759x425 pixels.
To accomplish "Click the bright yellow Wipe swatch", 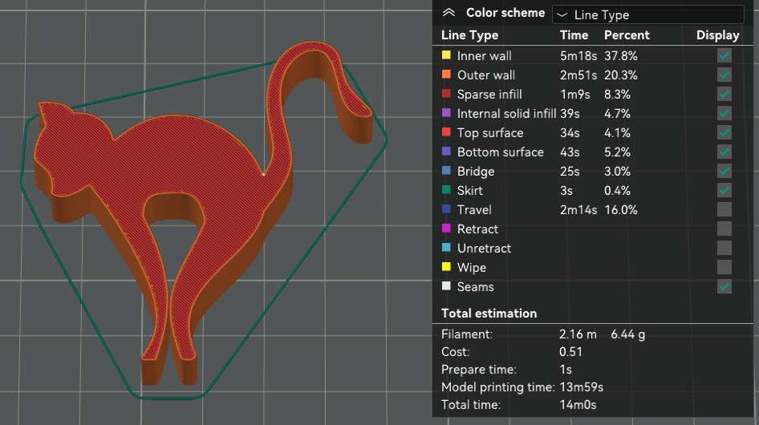I will pos(446,267).
